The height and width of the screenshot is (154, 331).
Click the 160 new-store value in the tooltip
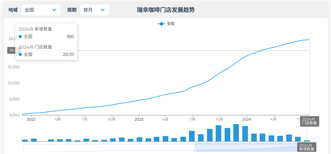[x=70, y=37]
